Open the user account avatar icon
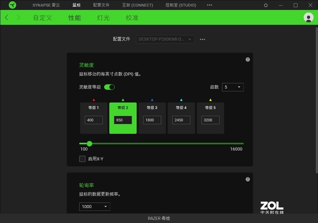318x223 pixels. point(308,17)
